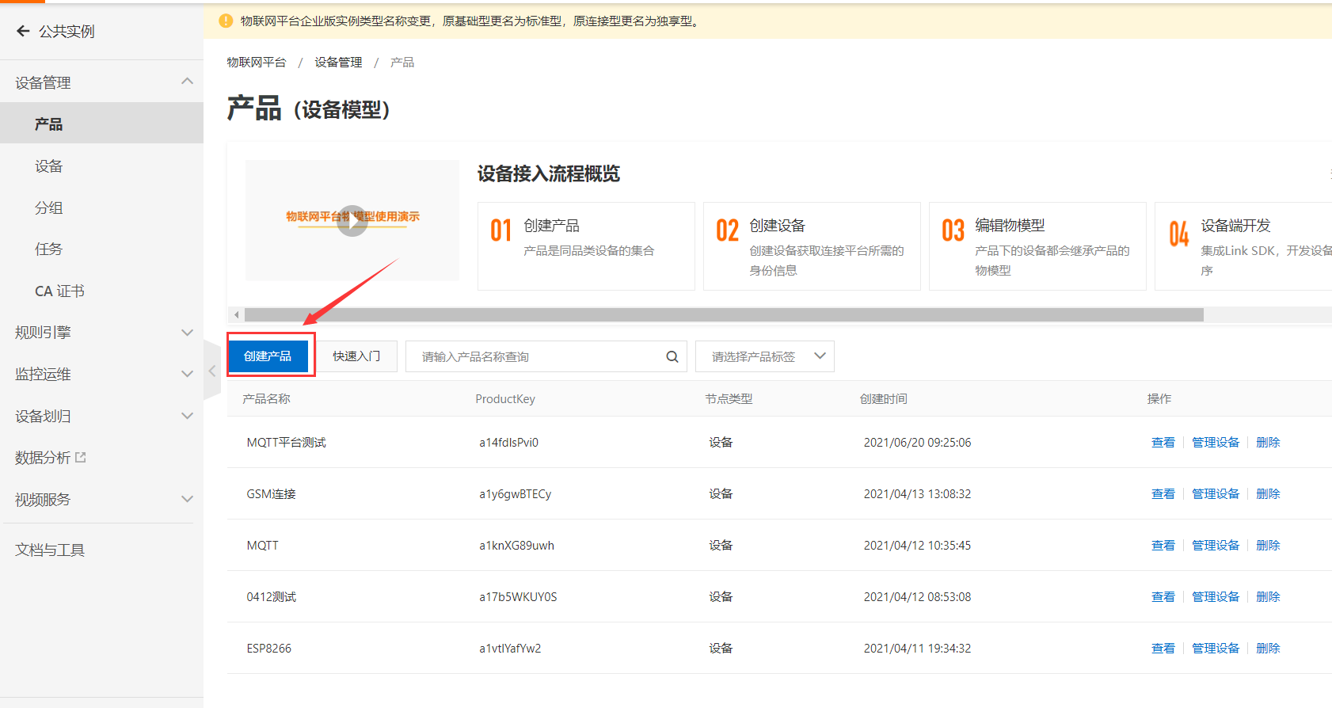Open the 03 编辑物模型 step card
Screen dimensions: 1332x708
(1037, 246)
